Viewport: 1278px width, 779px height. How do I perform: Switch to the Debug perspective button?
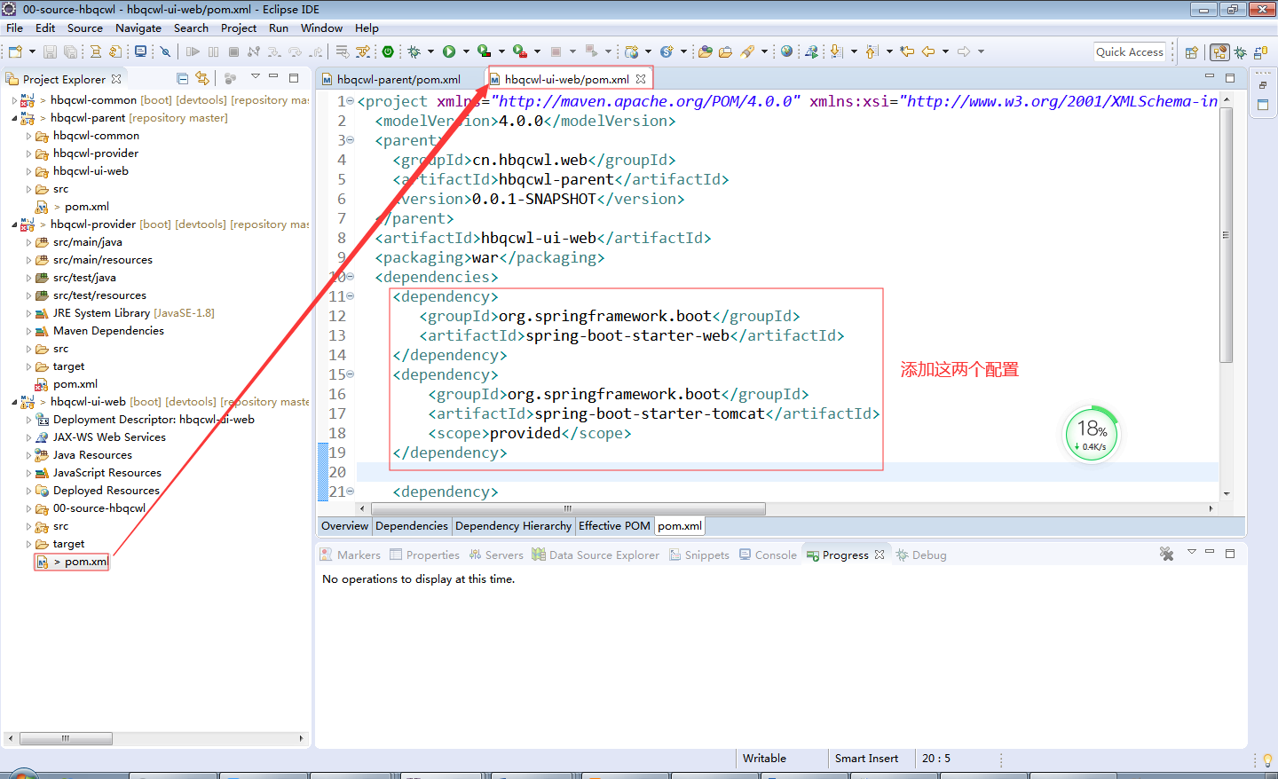point(1240,52)
